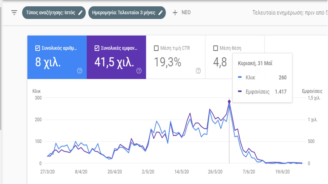Click the plus icon to add filter

175,13
